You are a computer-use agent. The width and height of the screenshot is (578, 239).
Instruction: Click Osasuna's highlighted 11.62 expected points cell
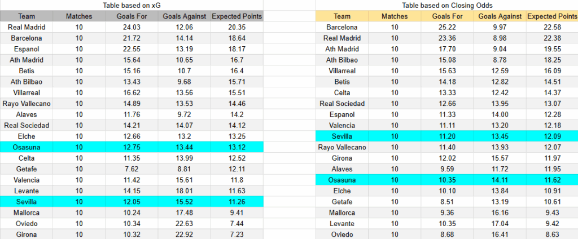pyautogui.click(x=551, y=180)
